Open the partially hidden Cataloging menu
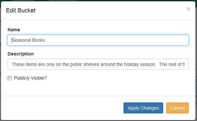 [23, 1]
